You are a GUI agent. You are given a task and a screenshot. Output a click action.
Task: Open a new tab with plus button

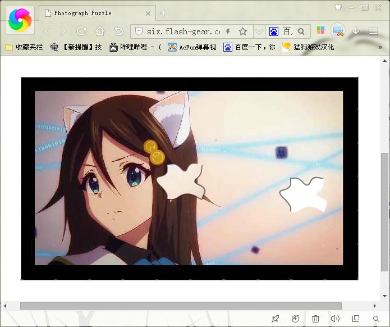164,13
